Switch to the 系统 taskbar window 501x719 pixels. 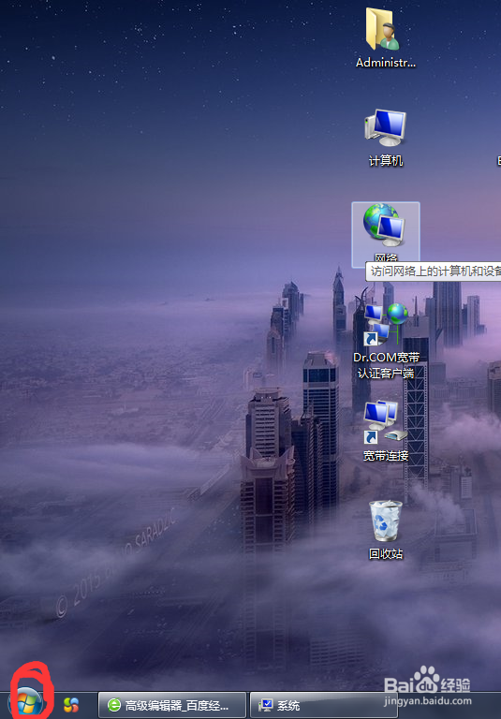click(323, 705)
